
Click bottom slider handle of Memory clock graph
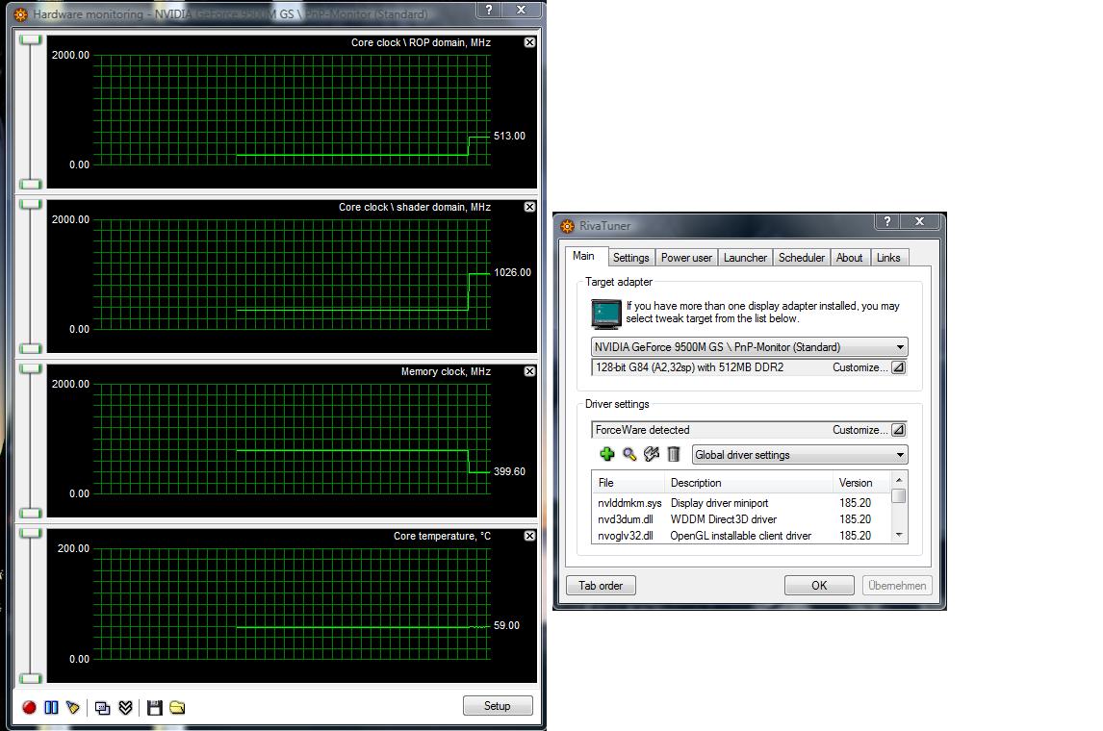coord(30,513)
